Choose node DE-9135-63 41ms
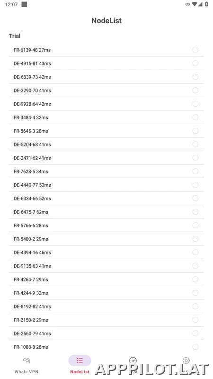Viewport: 213px width, 379px height. click(106, 266)
